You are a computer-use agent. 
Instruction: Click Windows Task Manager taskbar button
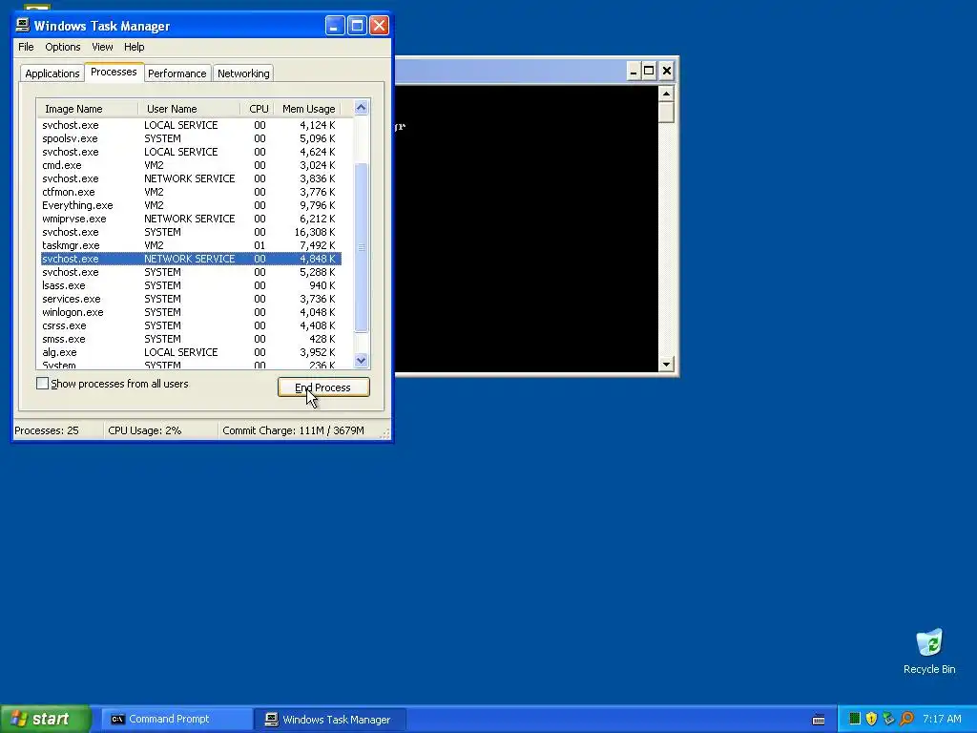coord(330,719)
